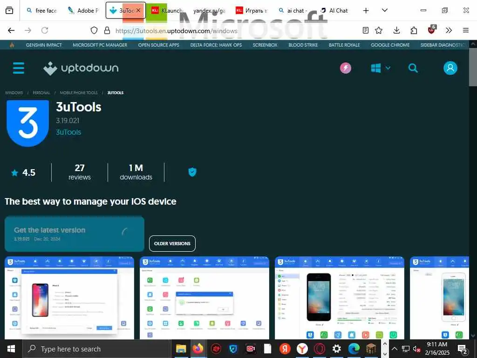477x358 pixels.
Task: Click the taskbar search box
Action: [x=97, y=349]
